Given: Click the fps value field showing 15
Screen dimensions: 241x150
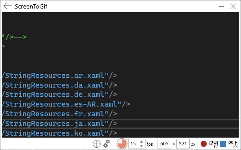Looking at the screenshot, I should [x=134, y=144].
